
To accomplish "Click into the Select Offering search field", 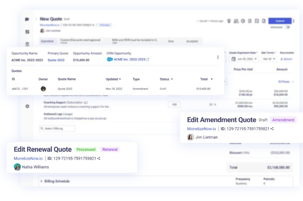I will point(57,128).
